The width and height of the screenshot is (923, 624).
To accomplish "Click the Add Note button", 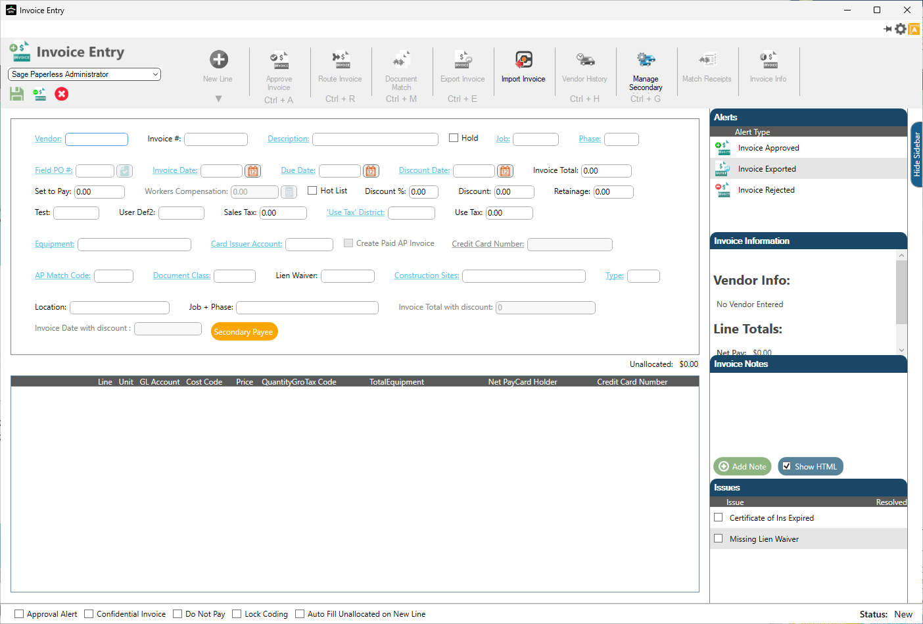I will pos(742,466).
